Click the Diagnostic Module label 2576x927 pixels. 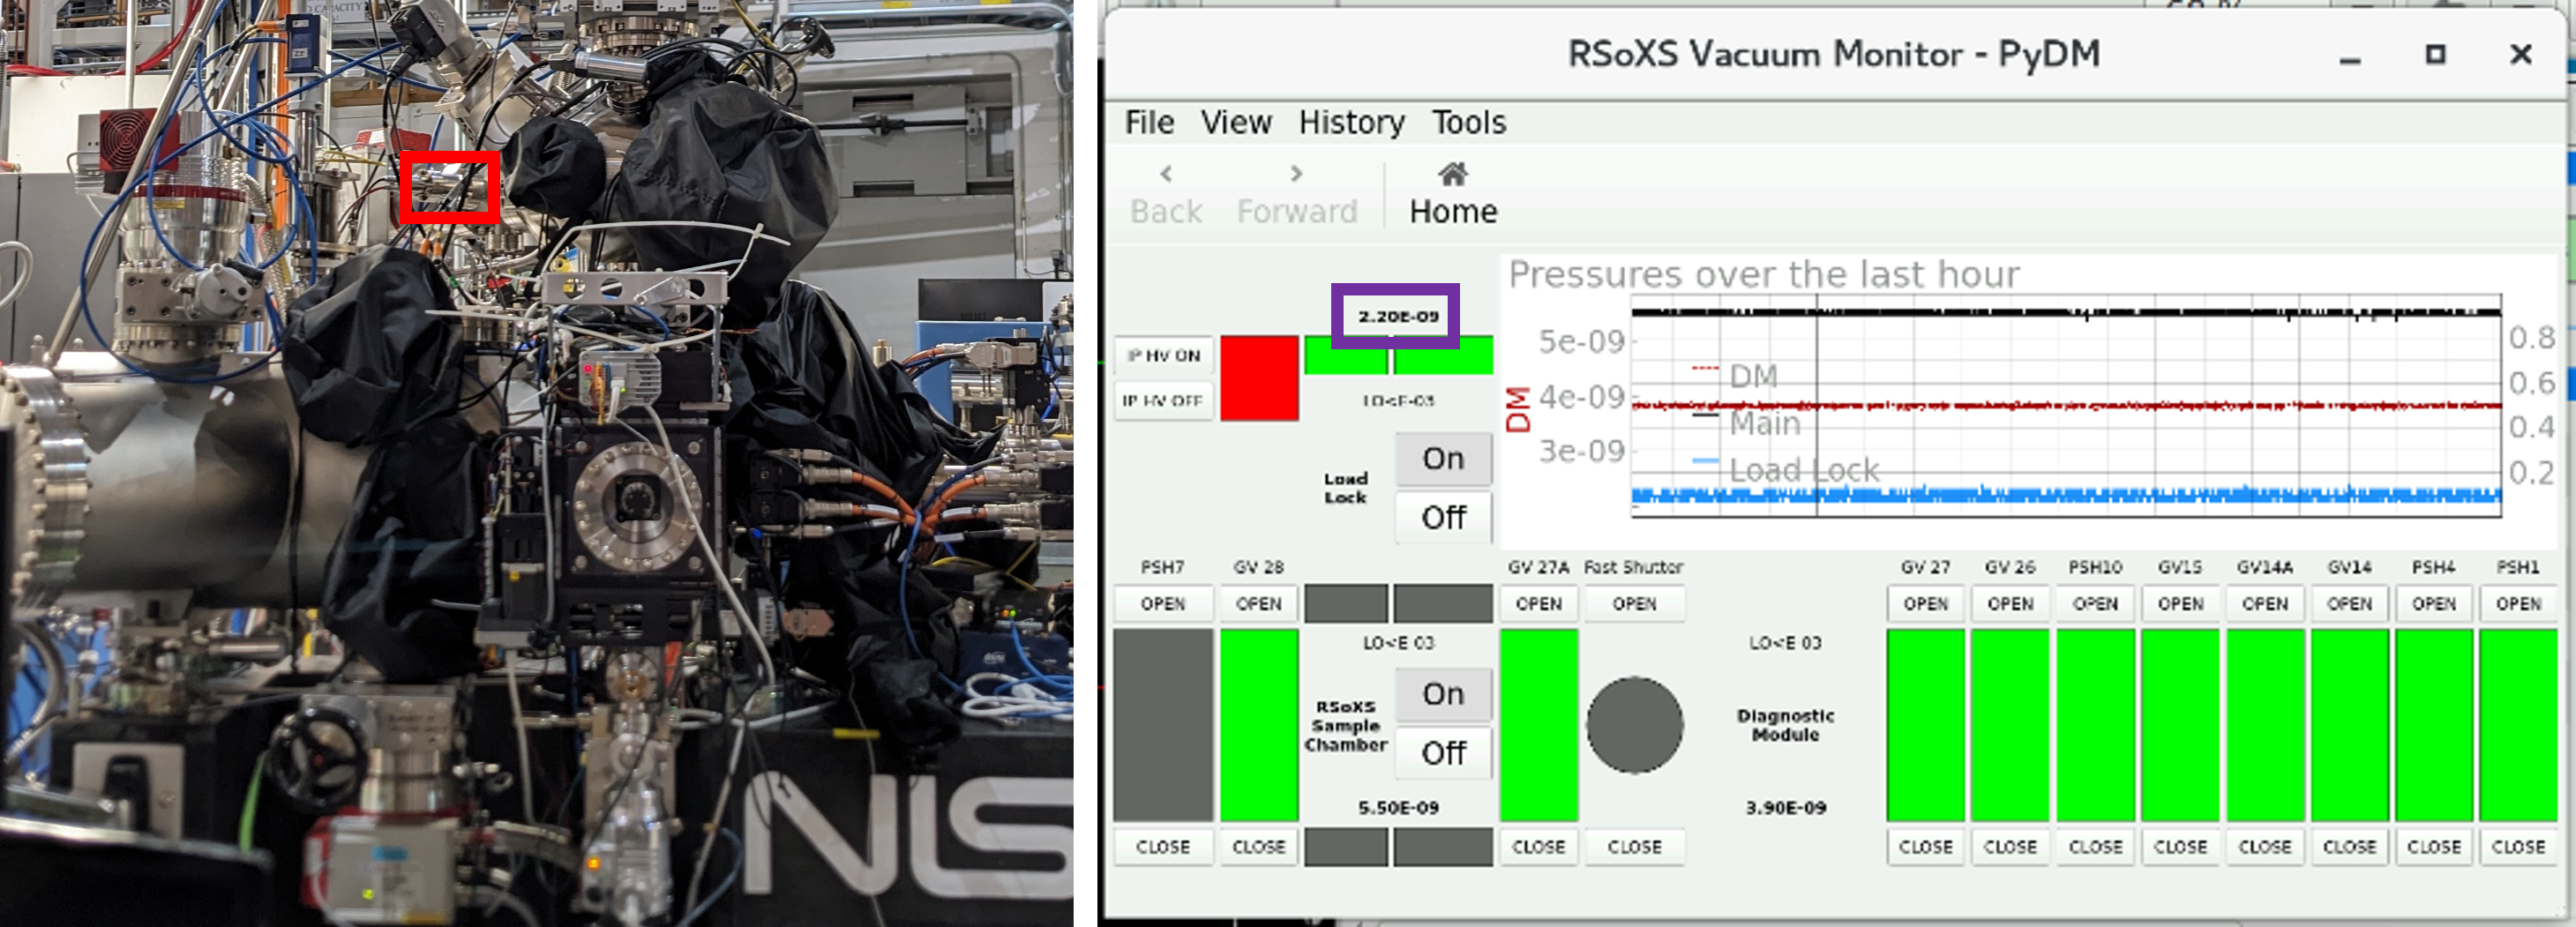point(1786,725)
